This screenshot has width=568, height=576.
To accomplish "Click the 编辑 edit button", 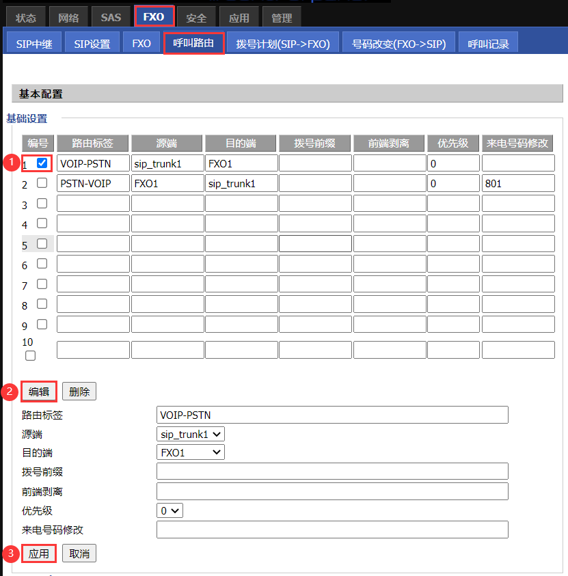I will click(x=38, y=392).
